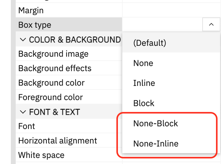Select the Background image property

[69, 54]
